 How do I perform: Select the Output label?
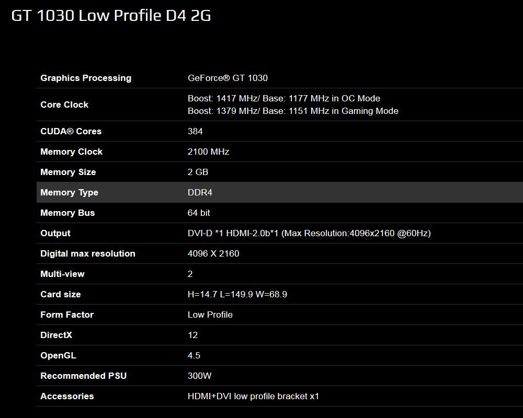[x=55, y=234]
